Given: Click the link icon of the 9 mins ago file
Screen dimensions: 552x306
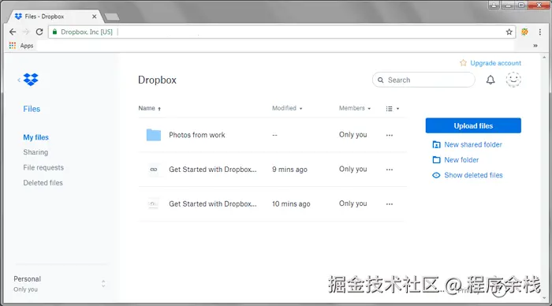Looking at the screenshot, I should click(154, 170).
